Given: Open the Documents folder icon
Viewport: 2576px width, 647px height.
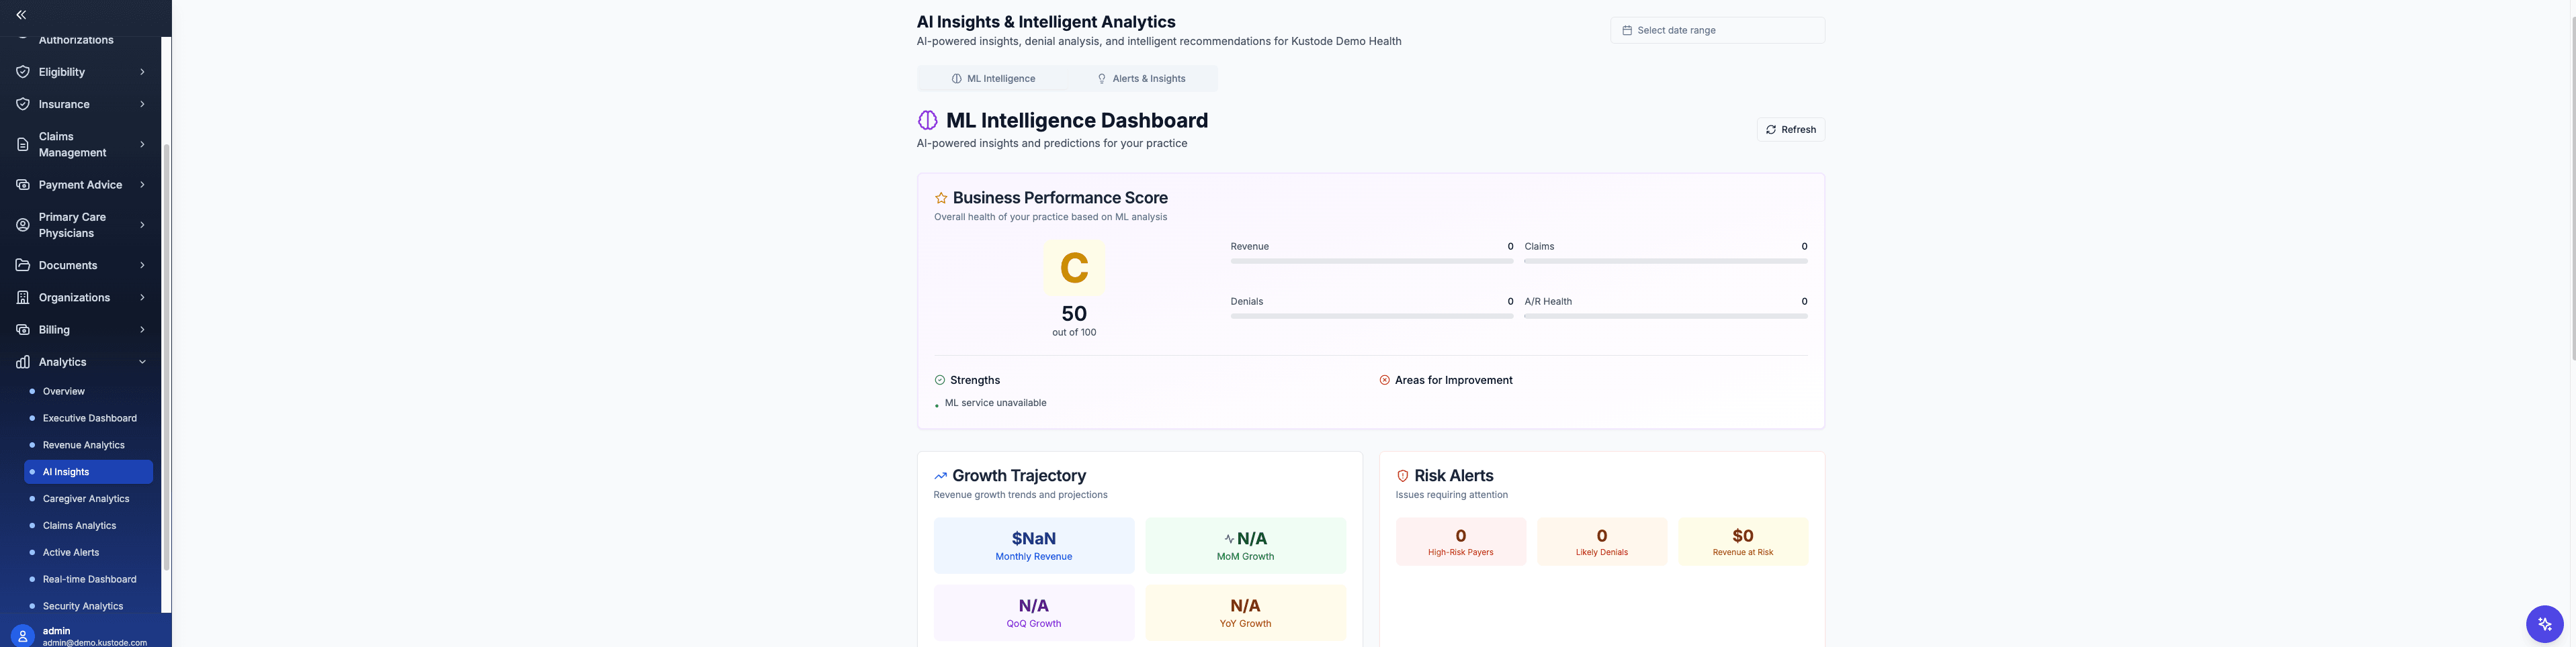Looking at the screenshot, I should click(x=22, y=264).
